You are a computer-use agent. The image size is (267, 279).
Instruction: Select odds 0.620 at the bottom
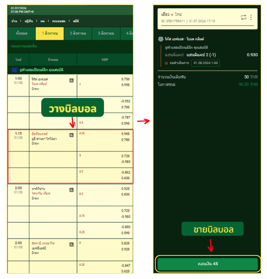click(x=125, y=271)
